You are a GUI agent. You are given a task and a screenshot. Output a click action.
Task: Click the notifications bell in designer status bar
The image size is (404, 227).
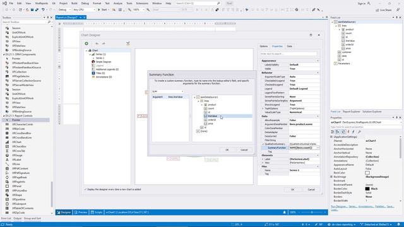click(285, 212)
